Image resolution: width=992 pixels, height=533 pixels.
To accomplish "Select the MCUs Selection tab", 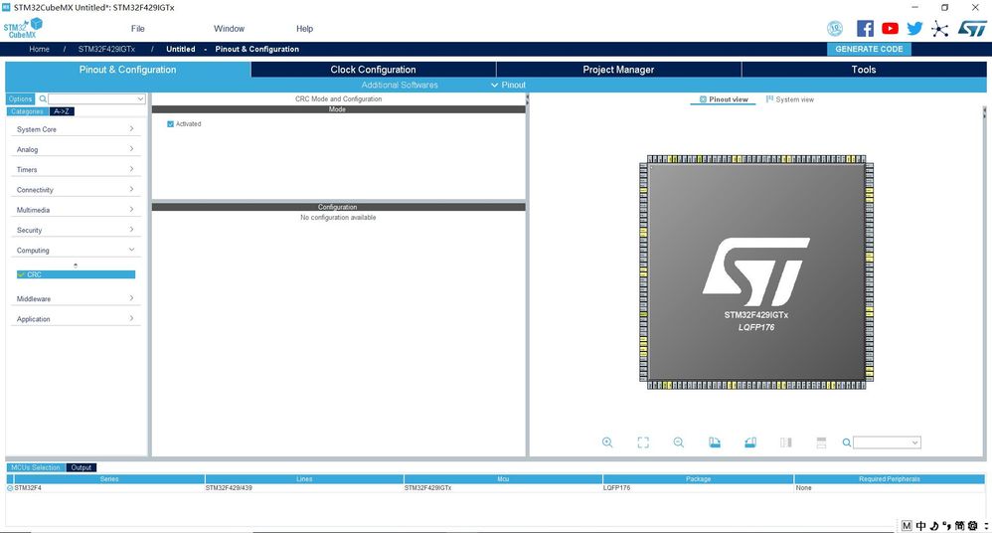I will (x=36, y=467).
